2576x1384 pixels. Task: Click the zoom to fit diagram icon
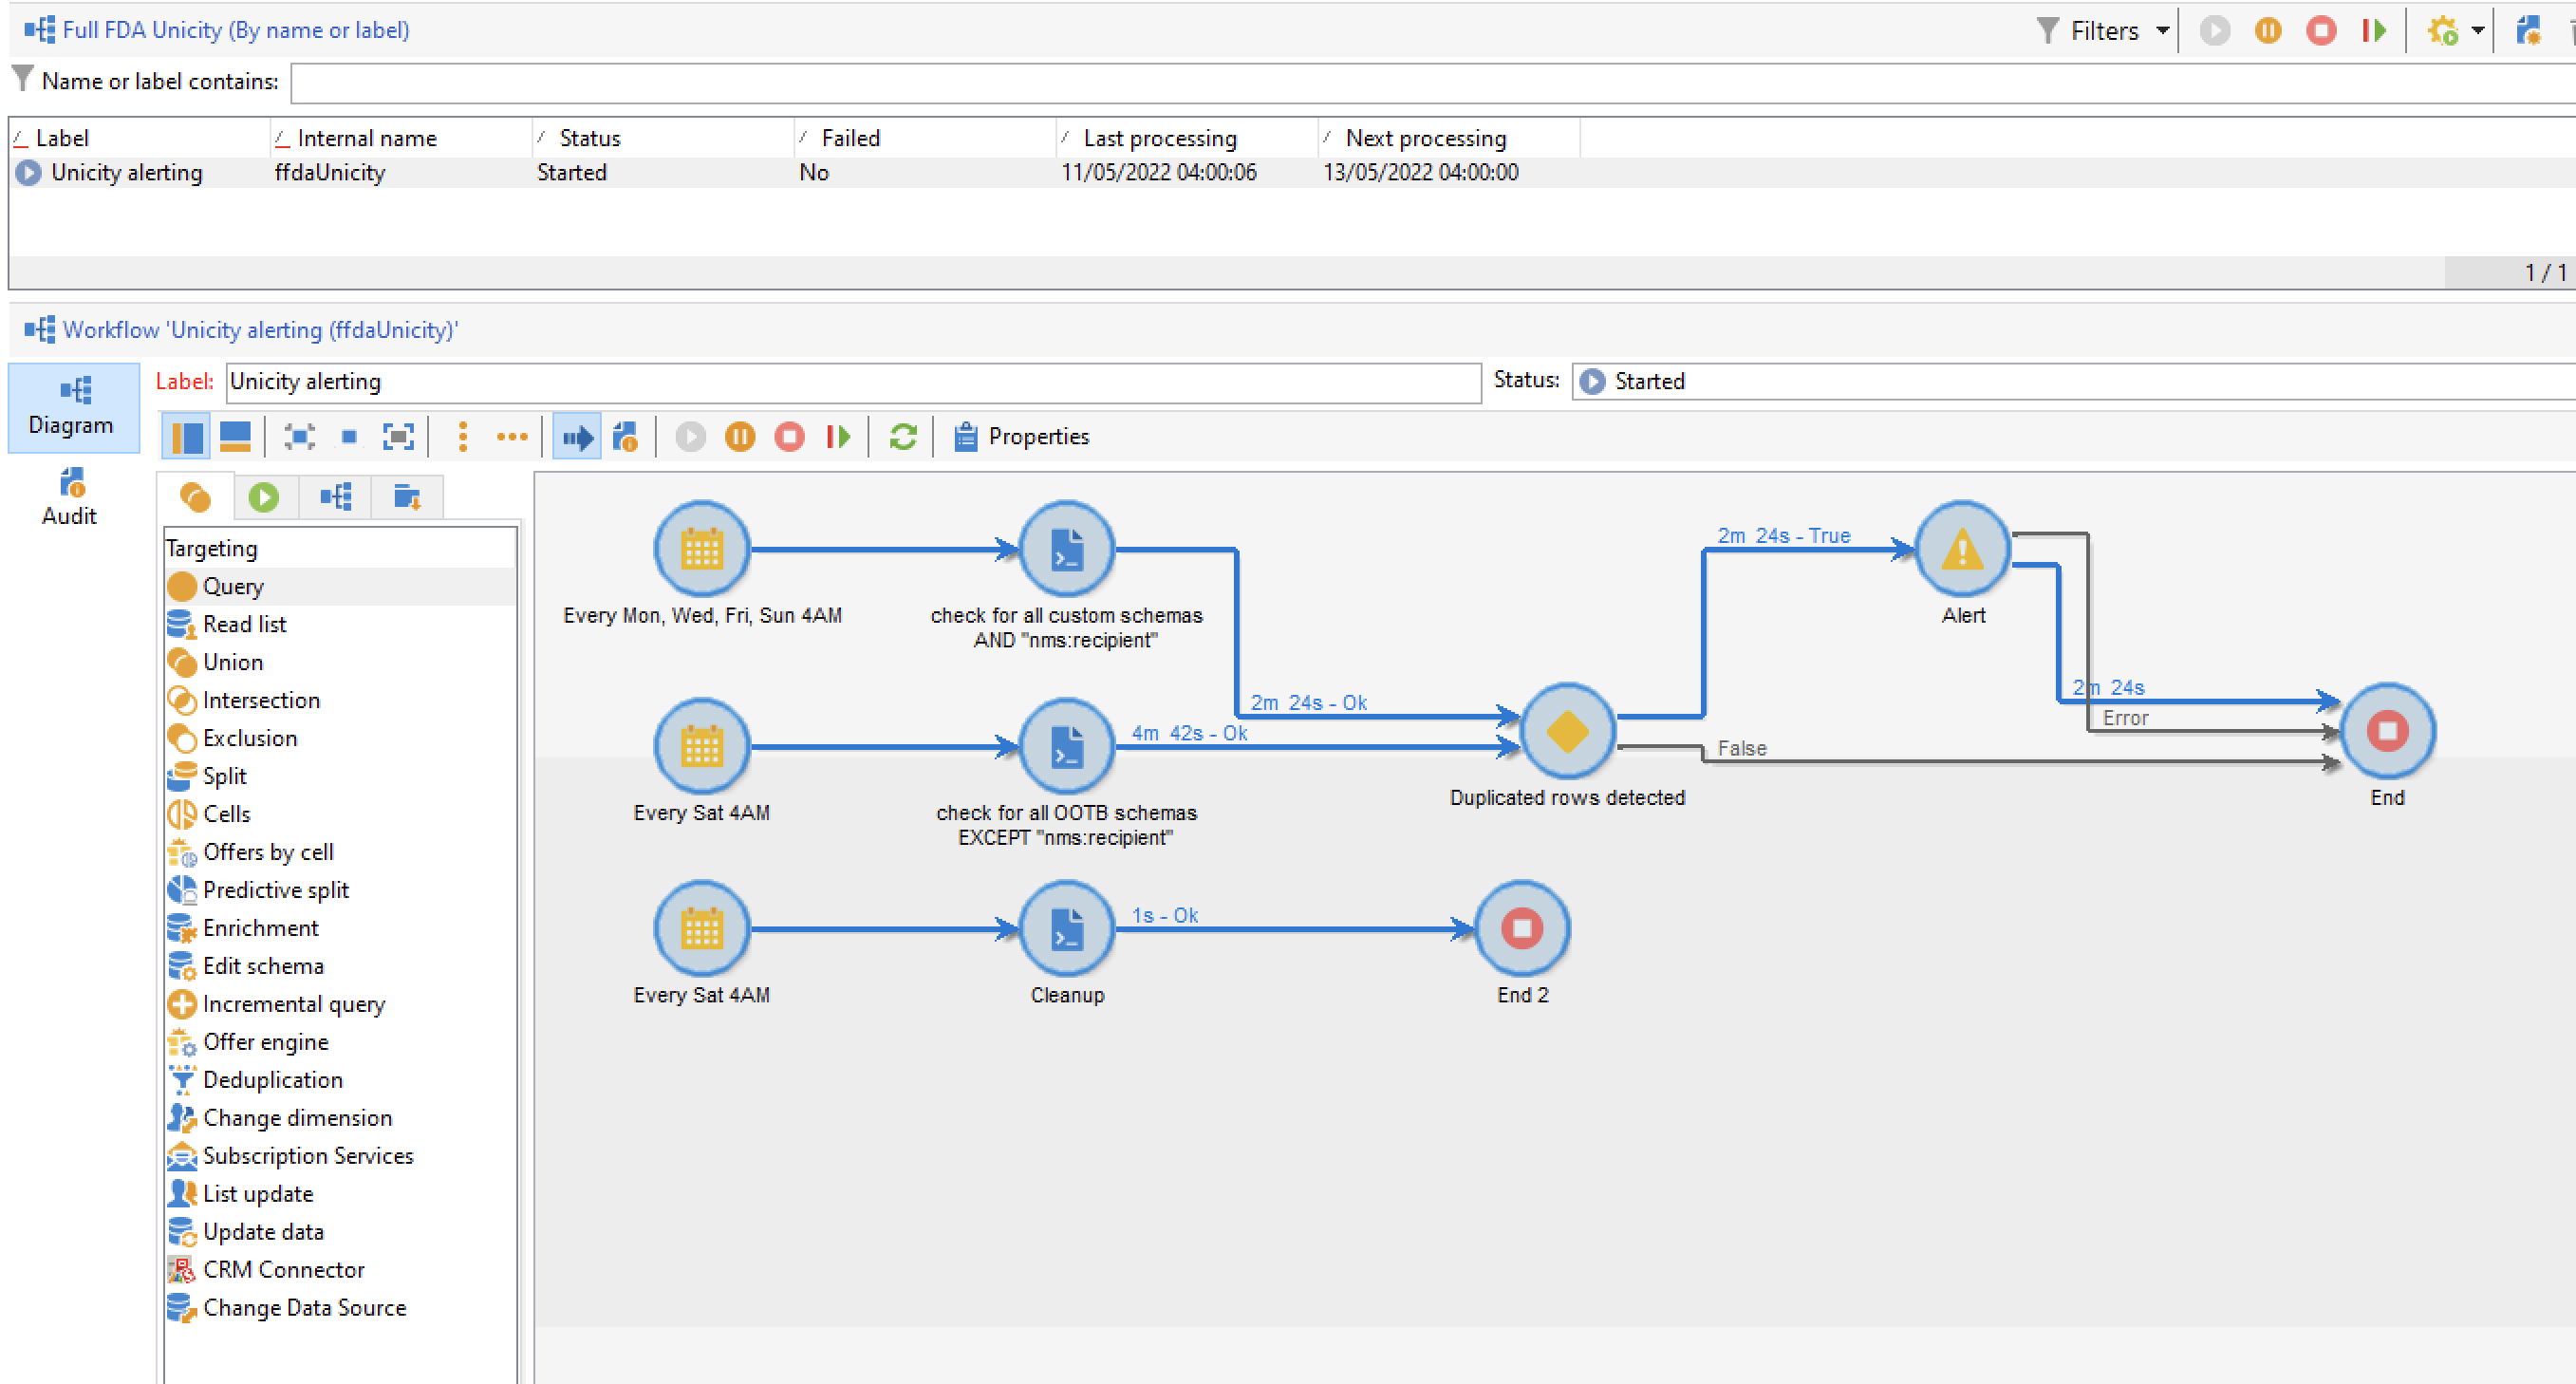398,437
